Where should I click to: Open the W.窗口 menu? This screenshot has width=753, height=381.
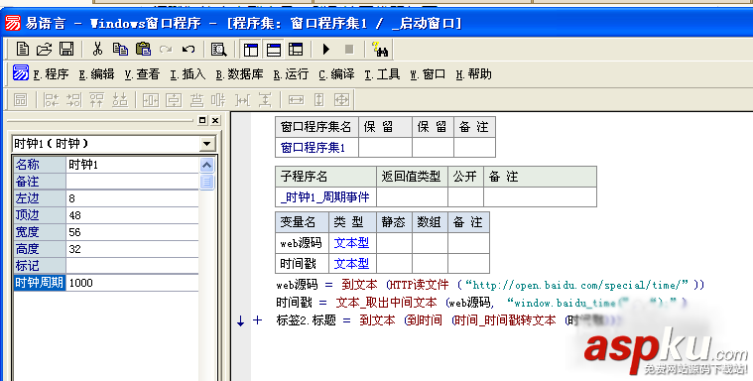[428, 74]
